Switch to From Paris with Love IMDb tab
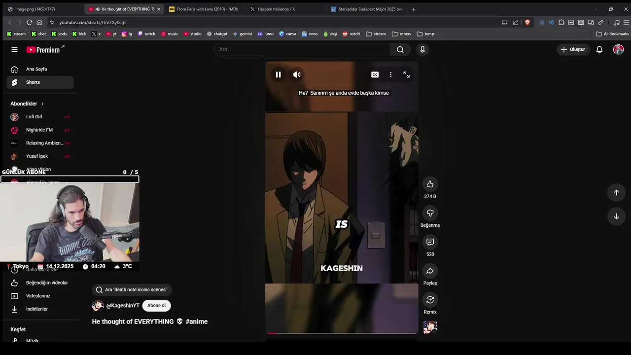 click(204, 9)
